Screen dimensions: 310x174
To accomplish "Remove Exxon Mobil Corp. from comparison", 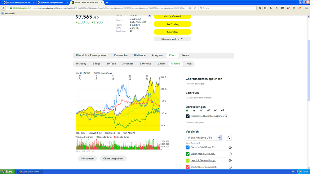I will coord(230,154).
